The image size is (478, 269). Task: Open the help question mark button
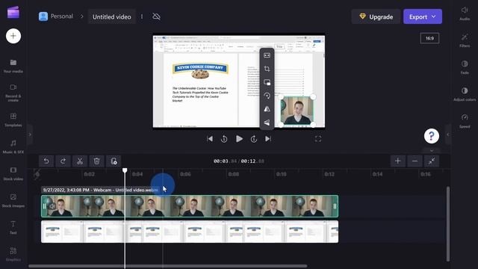(432, 136)
